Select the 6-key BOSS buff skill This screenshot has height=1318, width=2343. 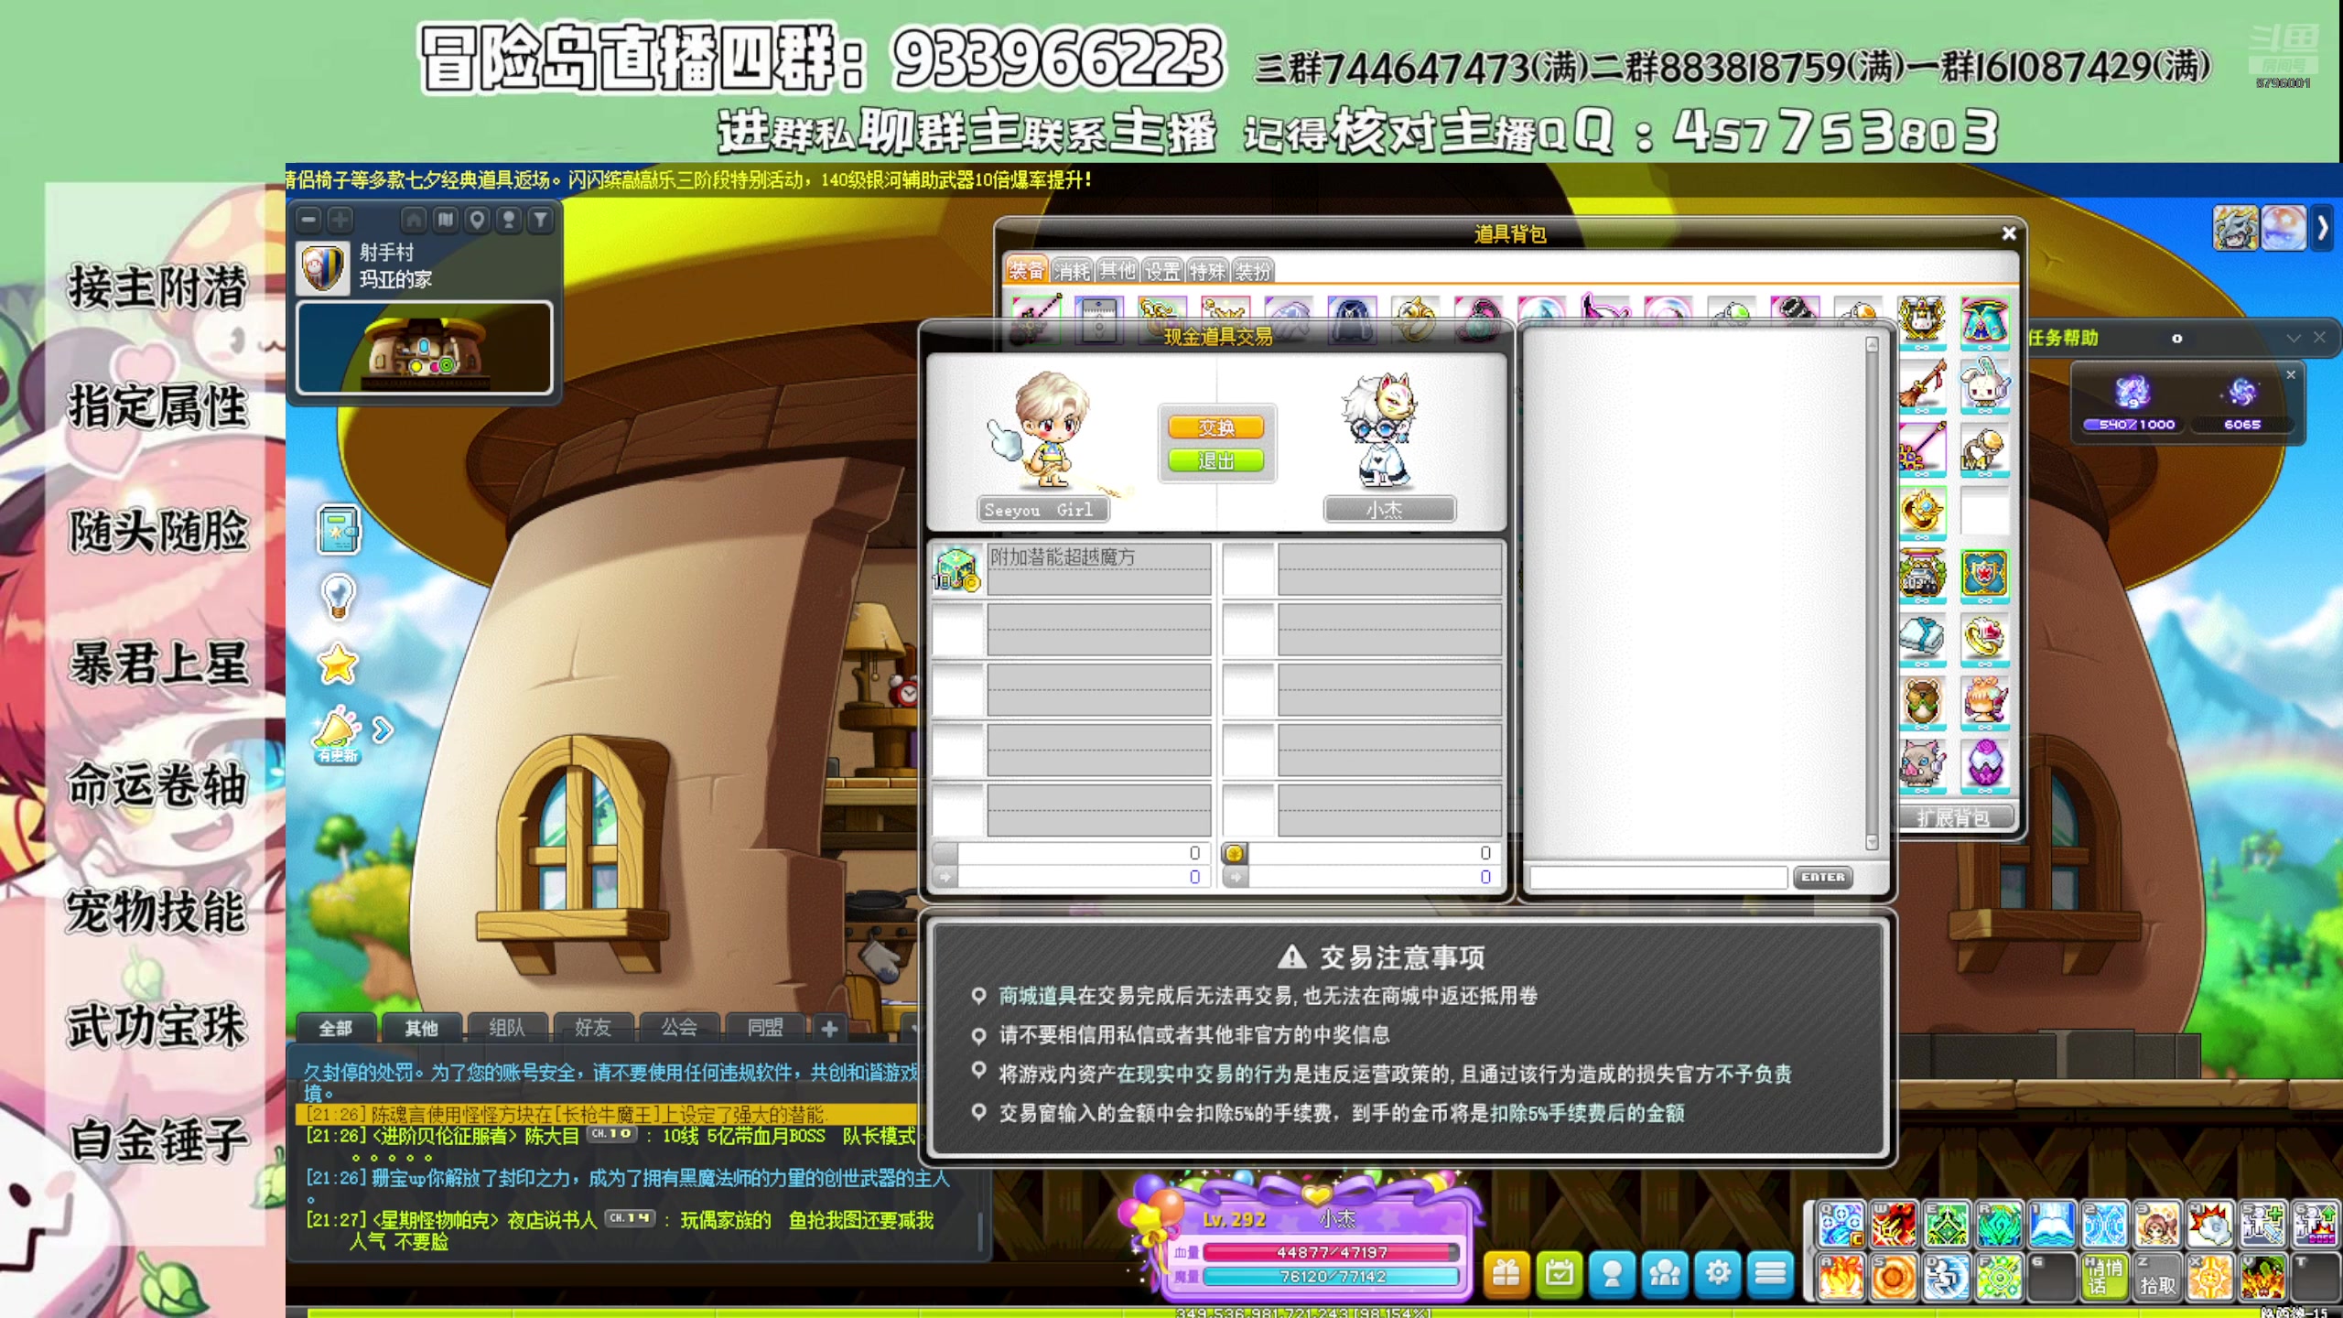click(x=2316, y=1226)
